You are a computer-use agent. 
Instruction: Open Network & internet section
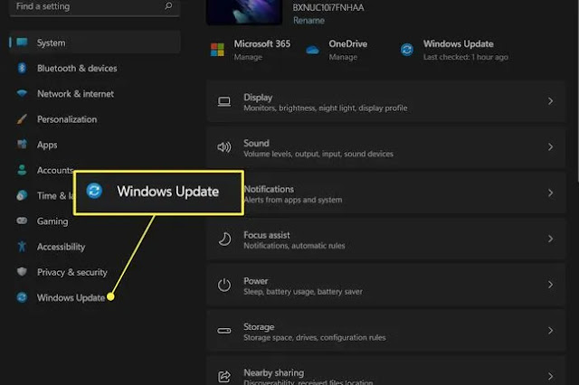click(x=95, y=94)
